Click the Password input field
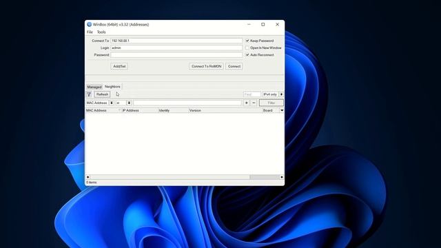Screen dimensions: 441x248 click(x=176, y=55)
